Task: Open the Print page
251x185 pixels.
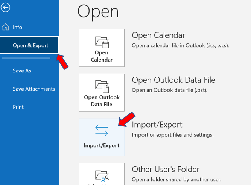Action: coord(18,107)
